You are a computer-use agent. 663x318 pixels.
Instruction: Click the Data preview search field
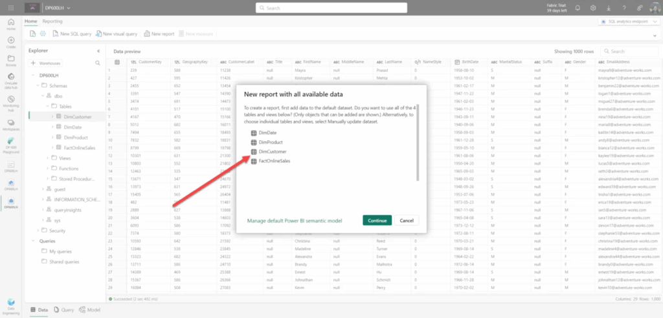coord(629,51)
